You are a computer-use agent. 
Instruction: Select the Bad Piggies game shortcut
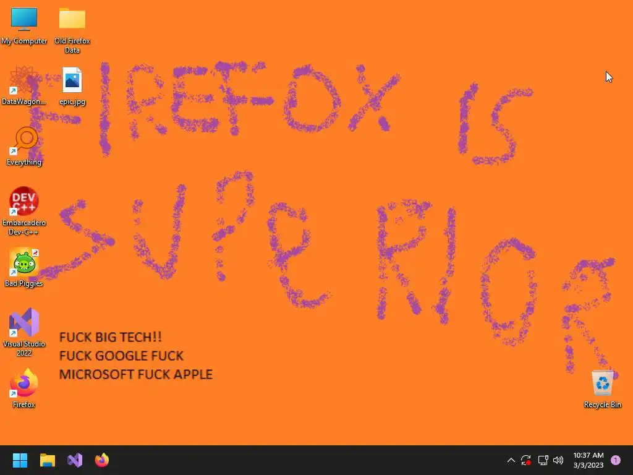pyautogui.click(x=24, y=268)
